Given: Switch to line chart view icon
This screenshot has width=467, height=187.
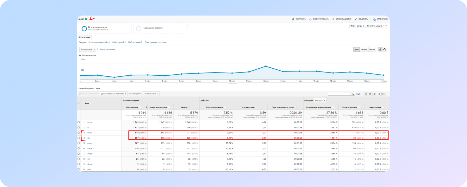Looking at the screenshot, I should 380,49.
